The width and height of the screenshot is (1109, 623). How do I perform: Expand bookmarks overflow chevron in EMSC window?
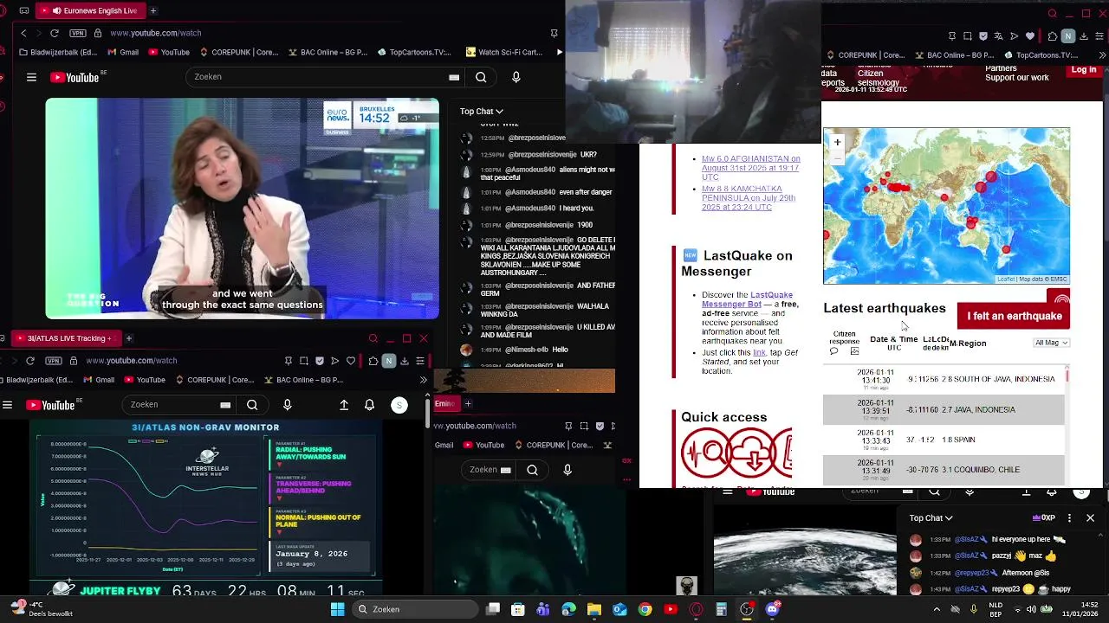pos(1103,55)
